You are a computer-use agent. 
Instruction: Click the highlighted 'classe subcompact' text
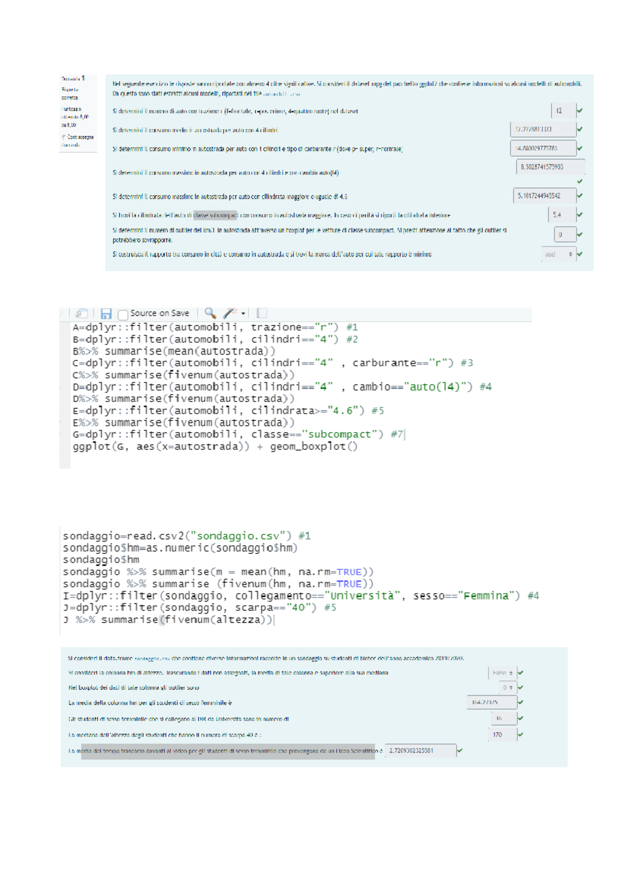click(x=215, y=215)
